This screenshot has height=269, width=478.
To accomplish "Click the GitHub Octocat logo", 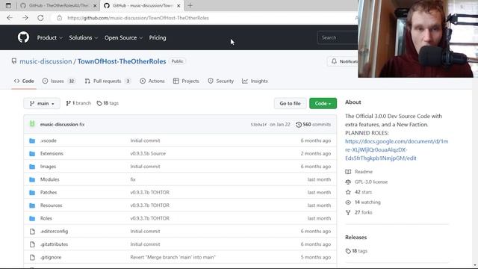I will point(23,37).
